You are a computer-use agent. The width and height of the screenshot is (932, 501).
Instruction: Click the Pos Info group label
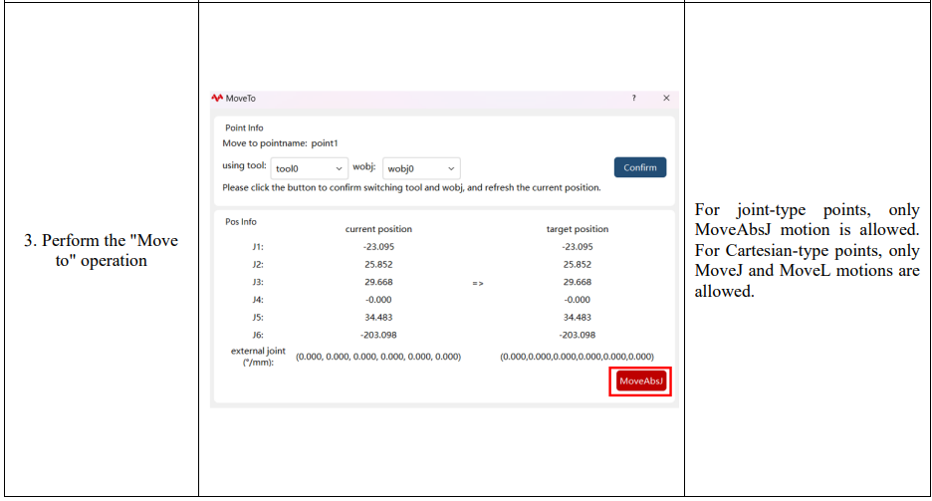pos(241,222)
